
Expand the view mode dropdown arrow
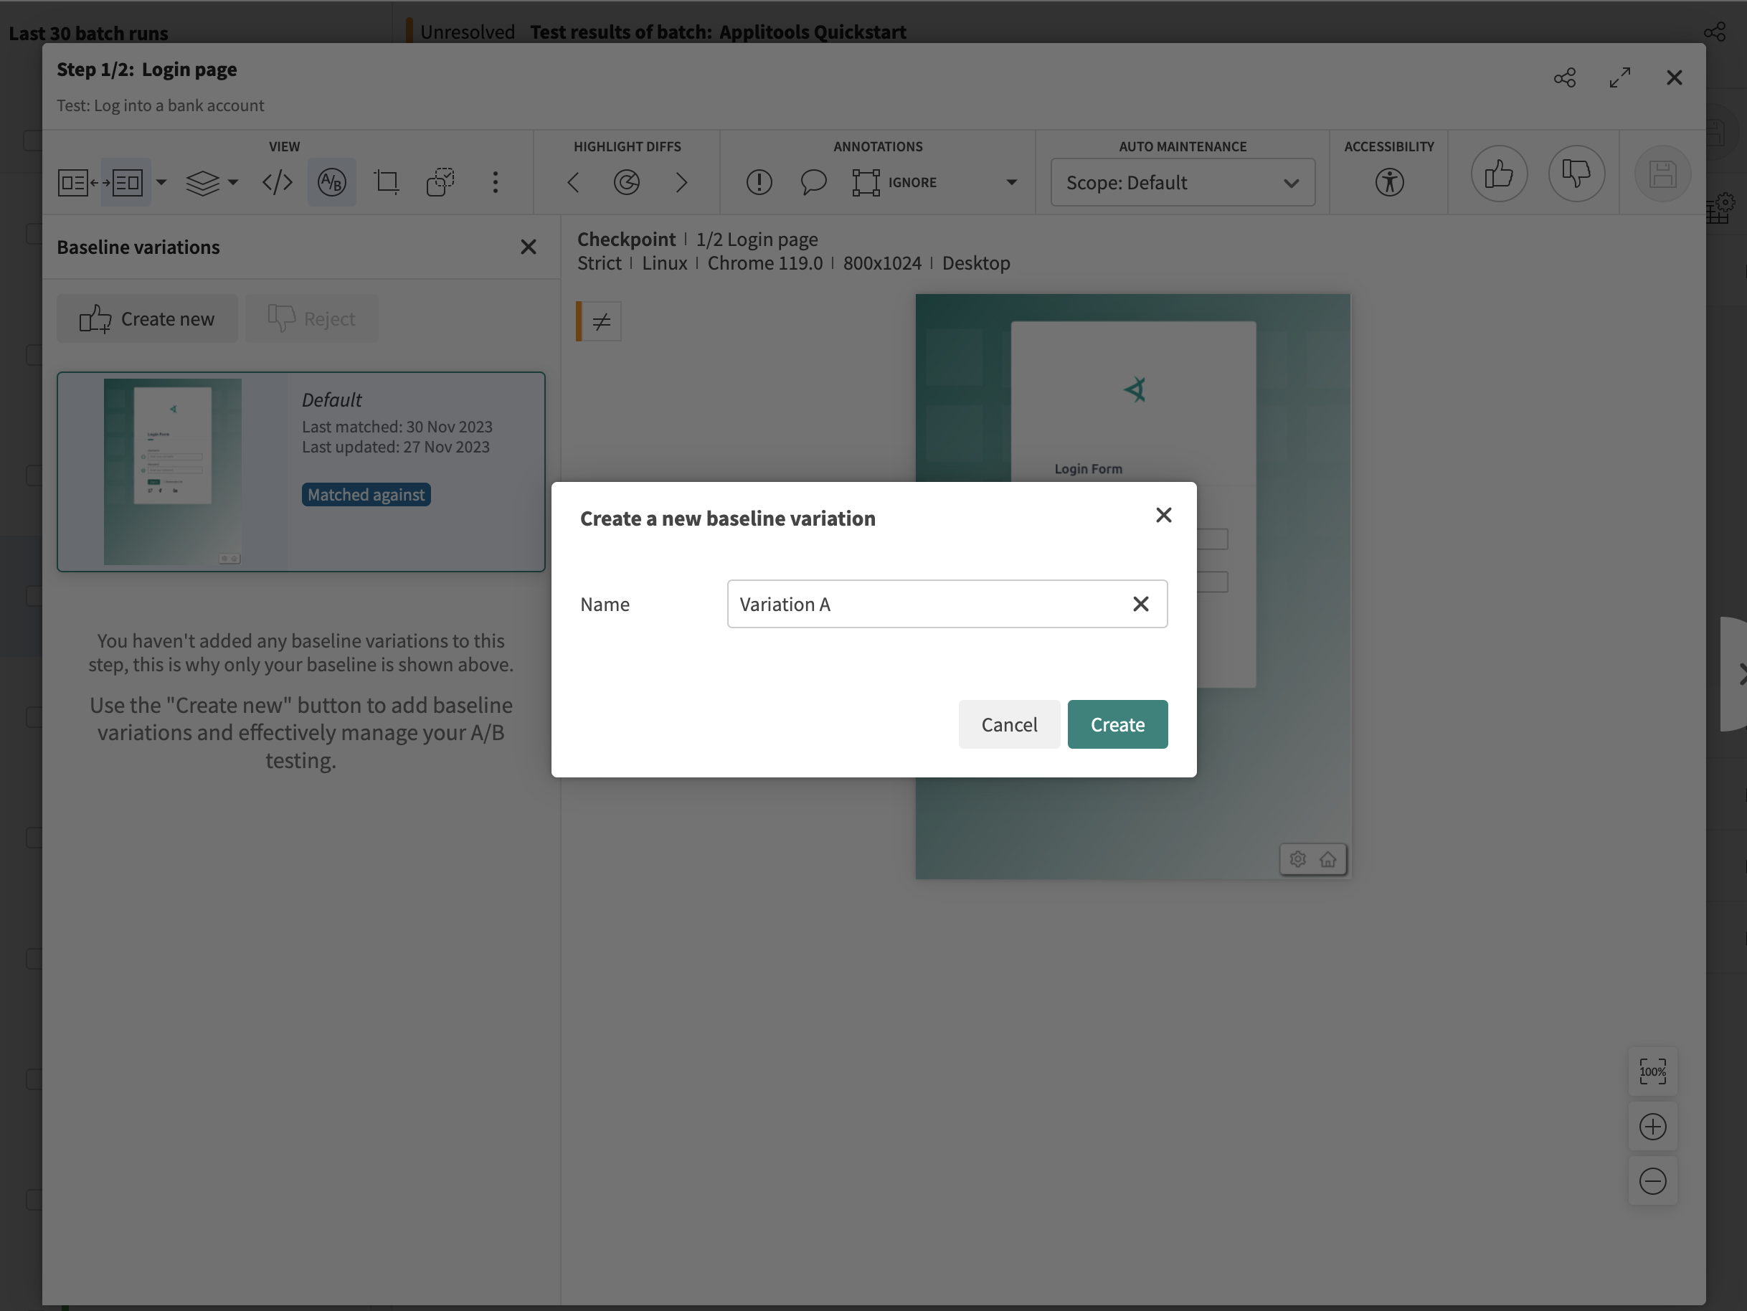pos(161,182)
